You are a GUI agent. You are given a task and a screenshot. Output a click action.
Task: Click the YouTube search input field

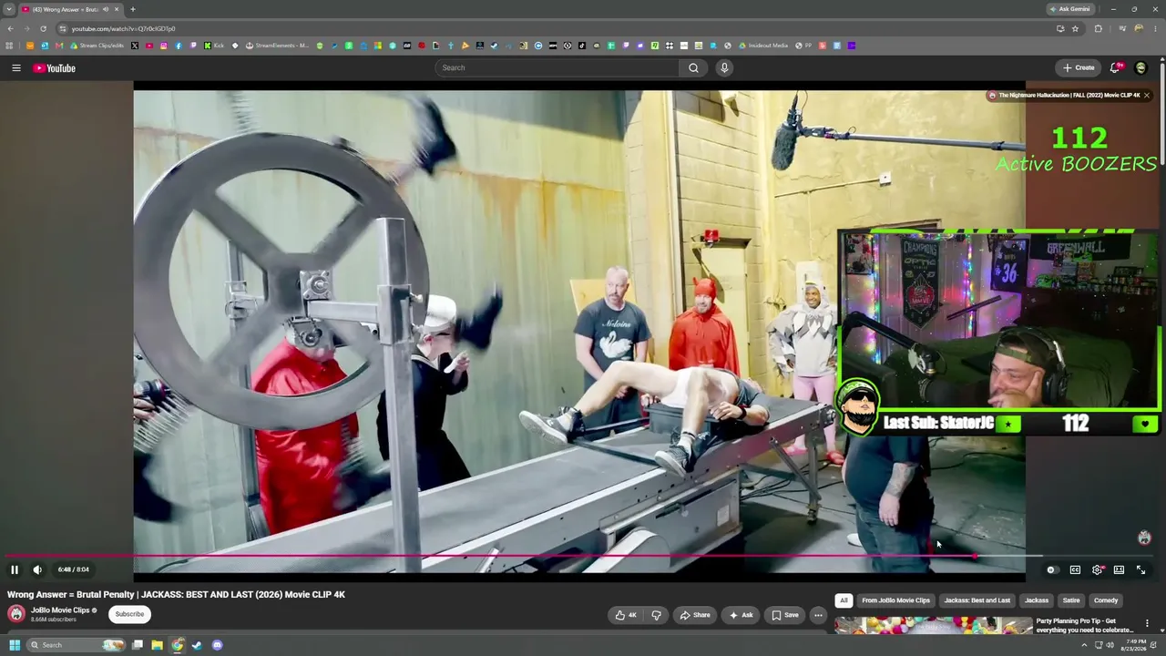pos(557,67)
